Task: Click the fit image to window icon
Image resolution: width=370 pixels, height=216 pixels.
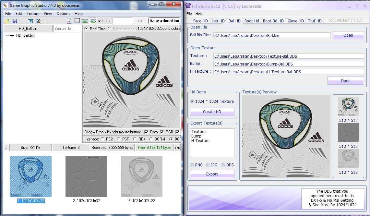Action: pyautogui.click(x=85, y=21)
